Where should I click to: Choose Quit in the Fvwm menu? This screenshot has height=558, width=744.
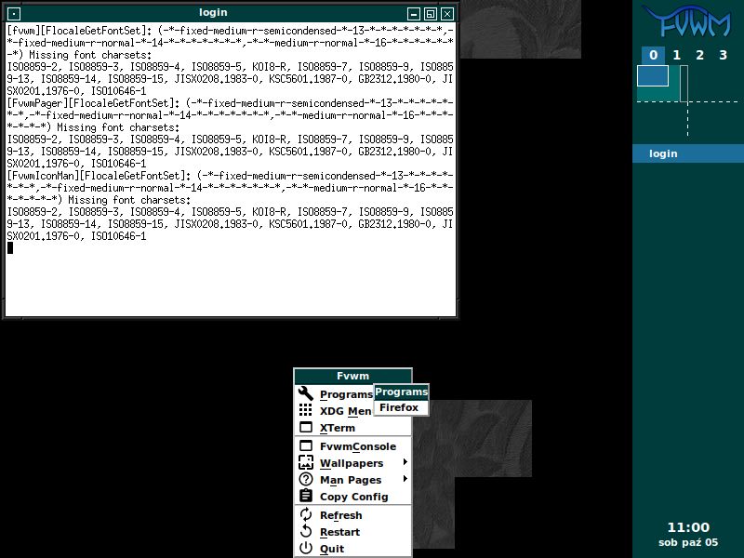click(353, 549)
